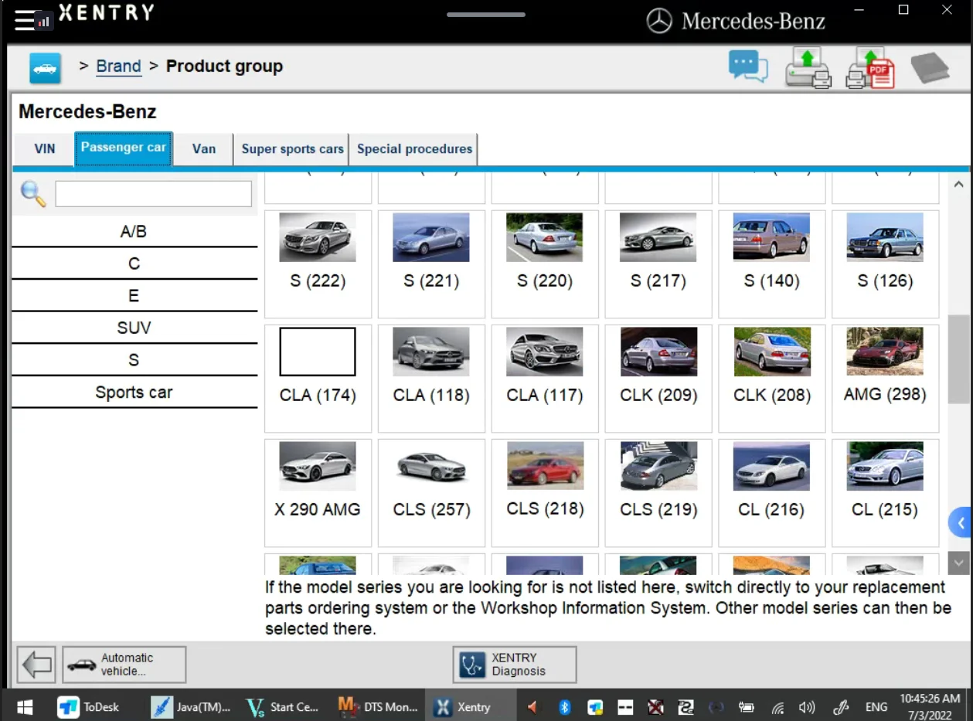Select the CLS (219) model image

pos(658,466)
